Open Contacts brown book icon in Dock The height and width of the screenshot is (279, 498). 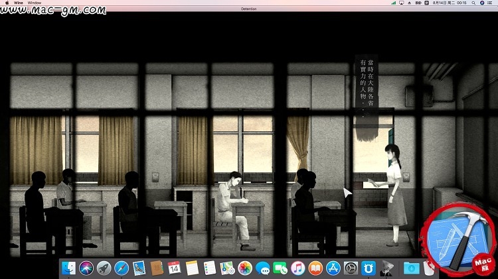[x=157, y=268]
